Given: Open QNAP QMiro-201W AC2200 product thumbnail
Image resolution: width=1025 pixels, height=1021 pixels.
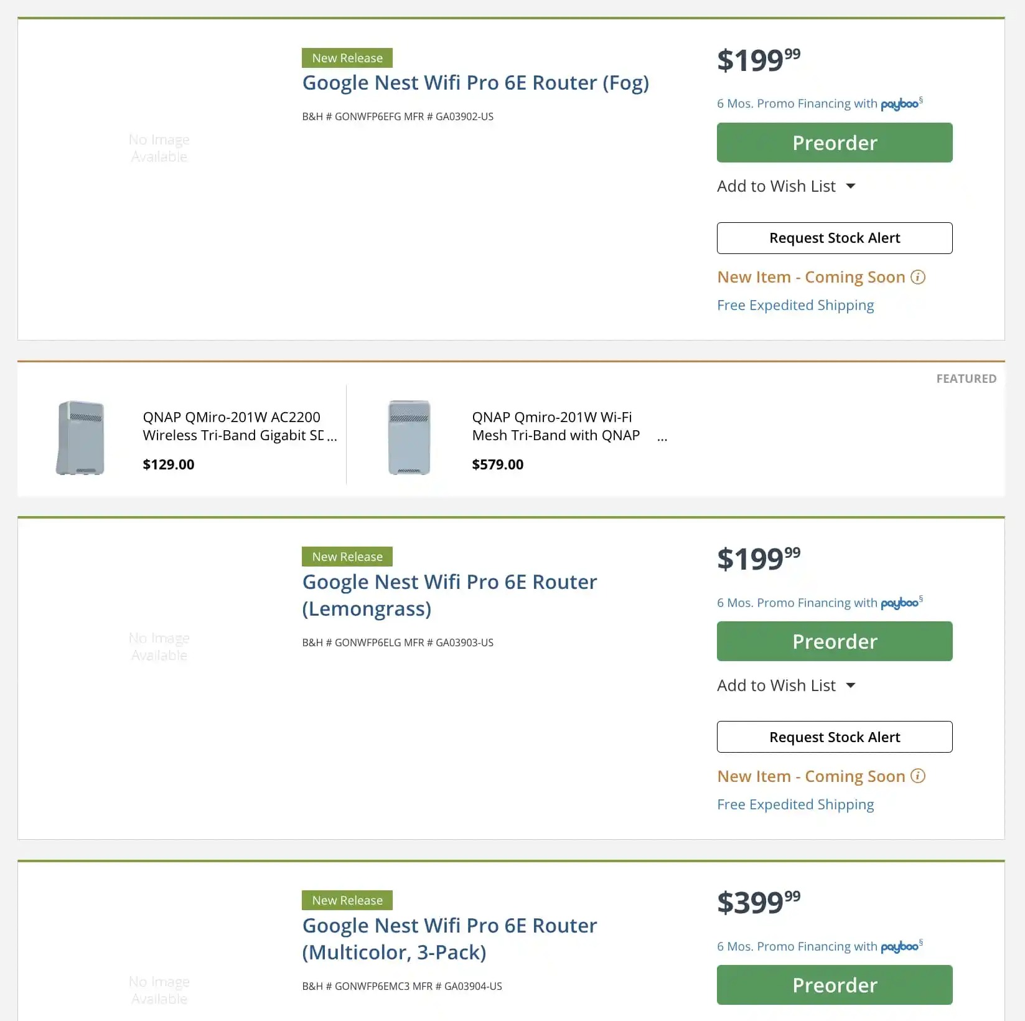Looking at the screenshot, I should point(80,437).
